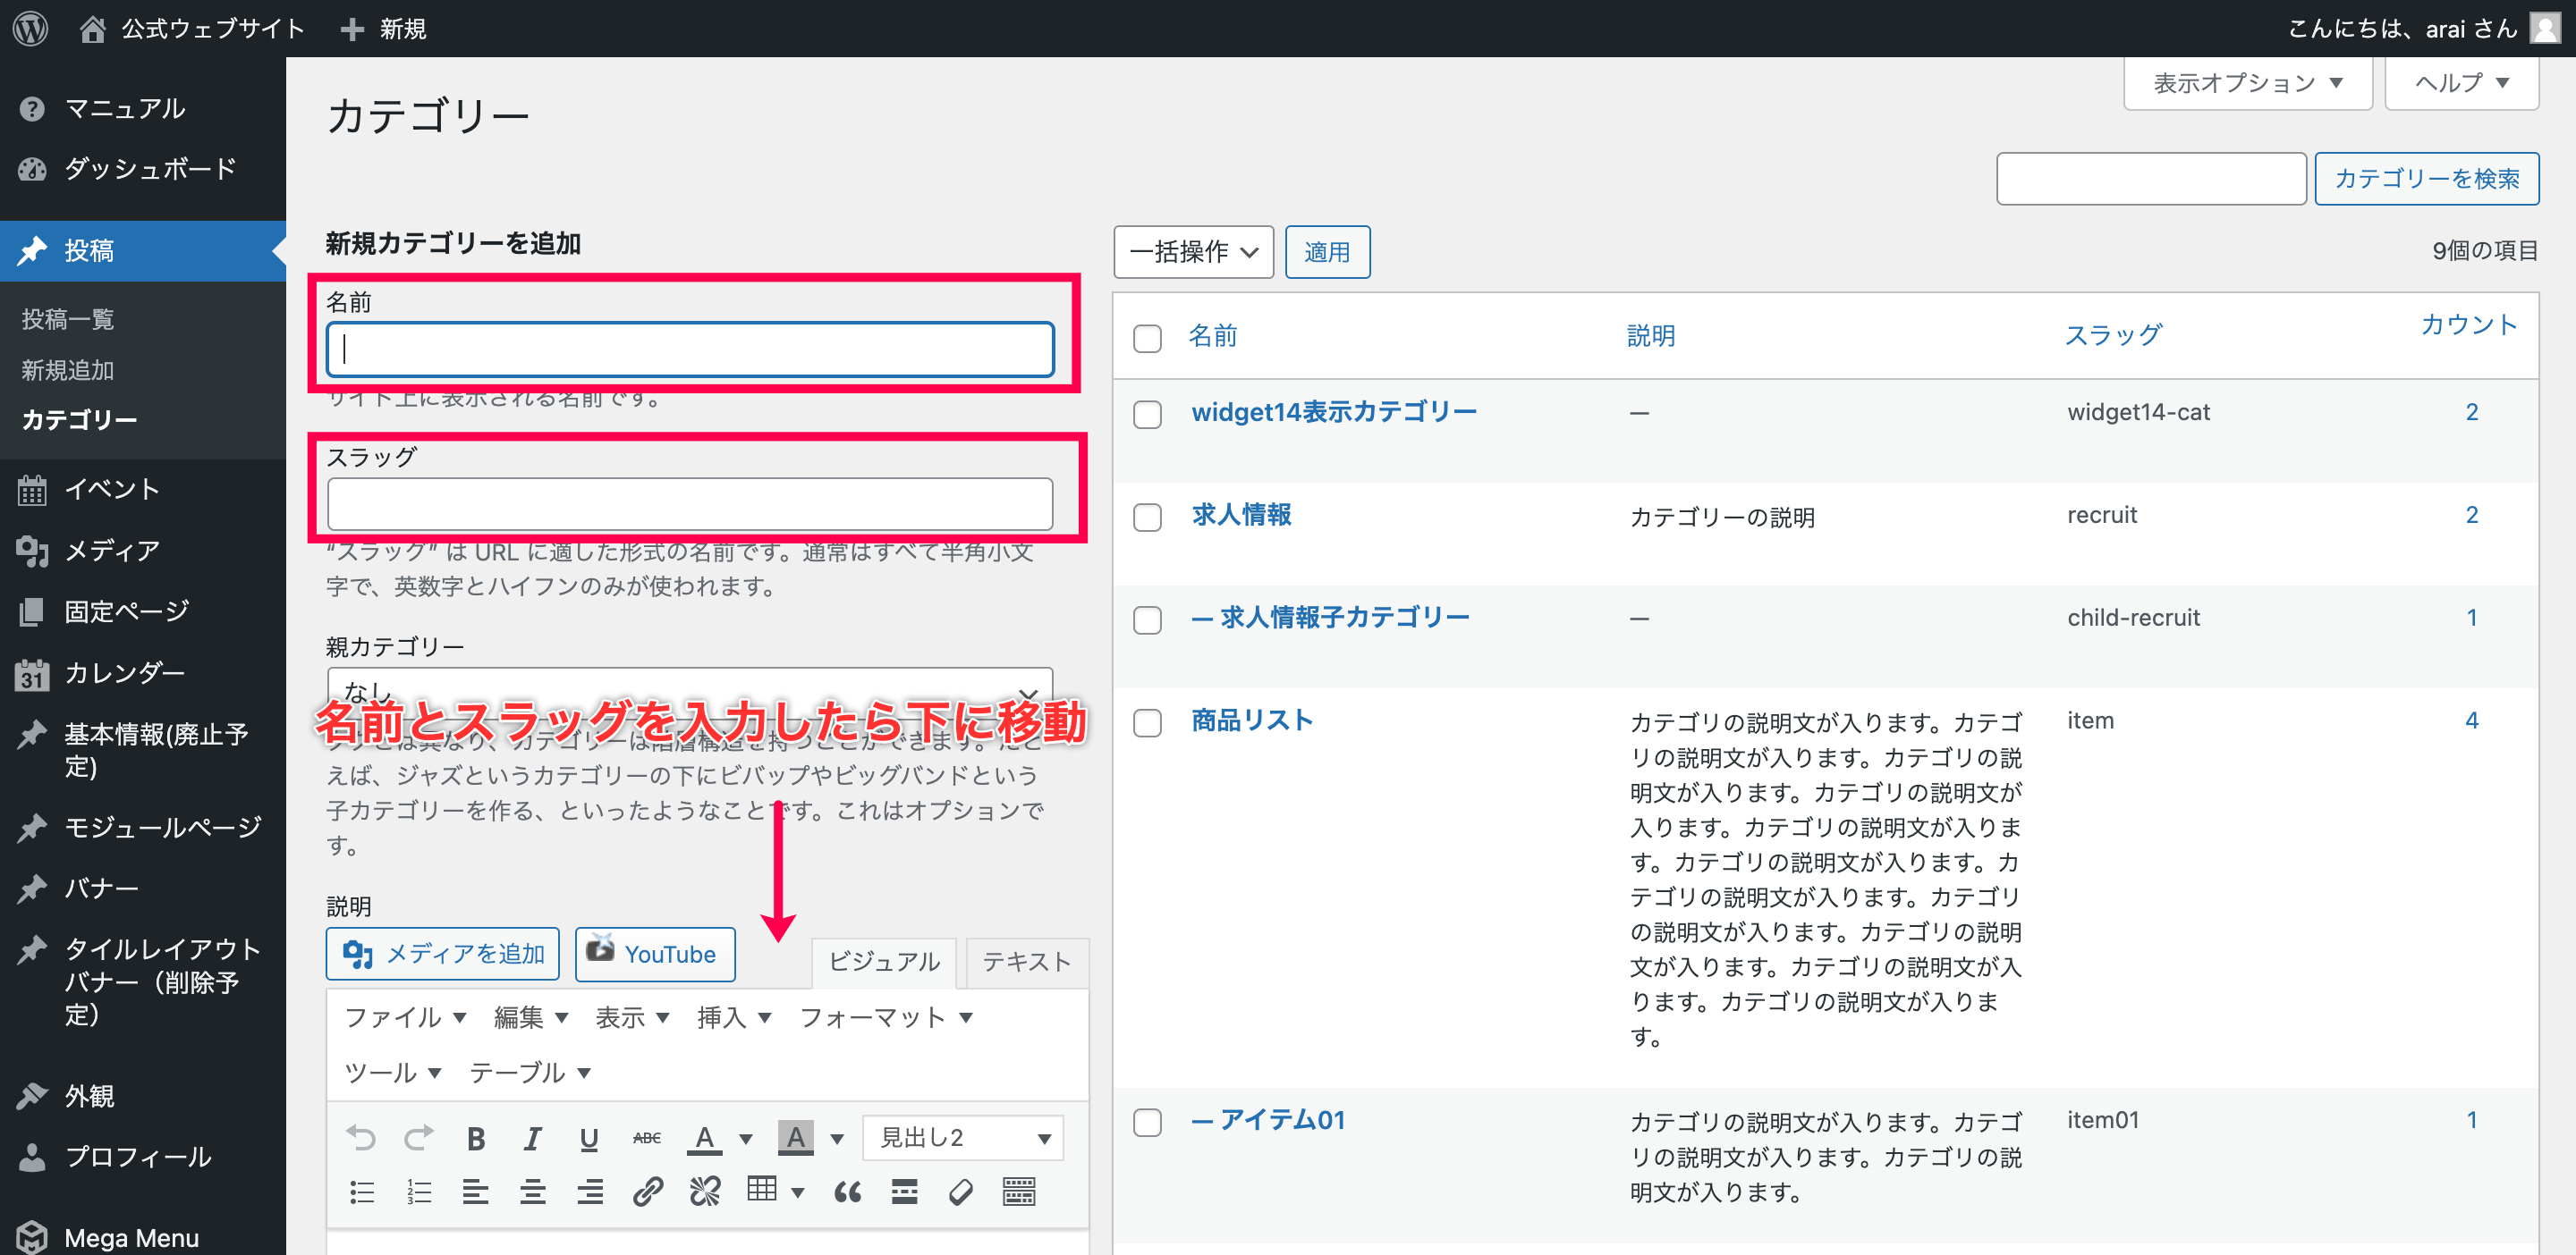Image resolution: width=2576 pixels, height=1255 pixels.
Task: Click the WordPress logo in admin bar
Action: coord(30,28)
